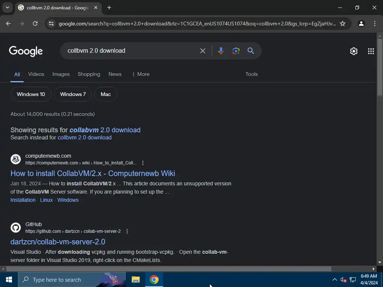Click the forward navigation arrow
The height and width of the screenshot is (287, 383).
[21, 24]
